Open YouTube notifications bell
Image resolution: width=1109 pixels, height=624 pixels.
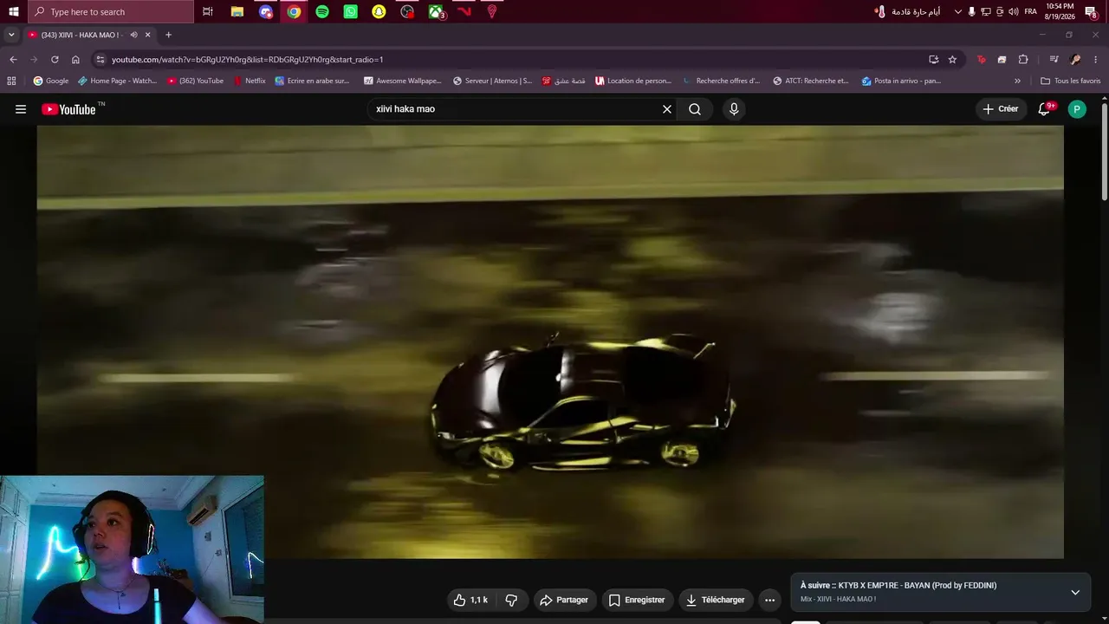[1045, 109]
